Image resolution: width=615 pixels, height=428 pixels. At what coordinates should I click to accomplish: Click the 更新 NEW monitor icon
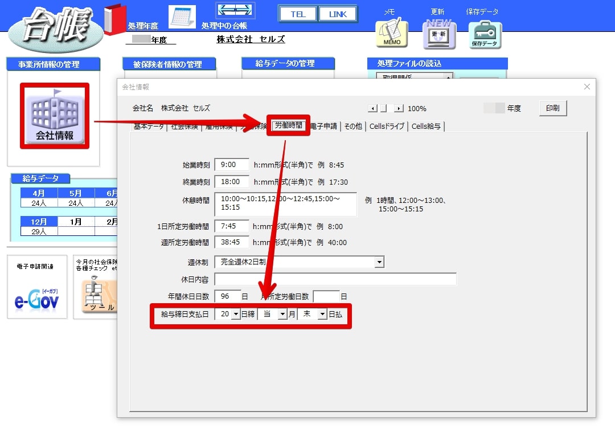439,34
